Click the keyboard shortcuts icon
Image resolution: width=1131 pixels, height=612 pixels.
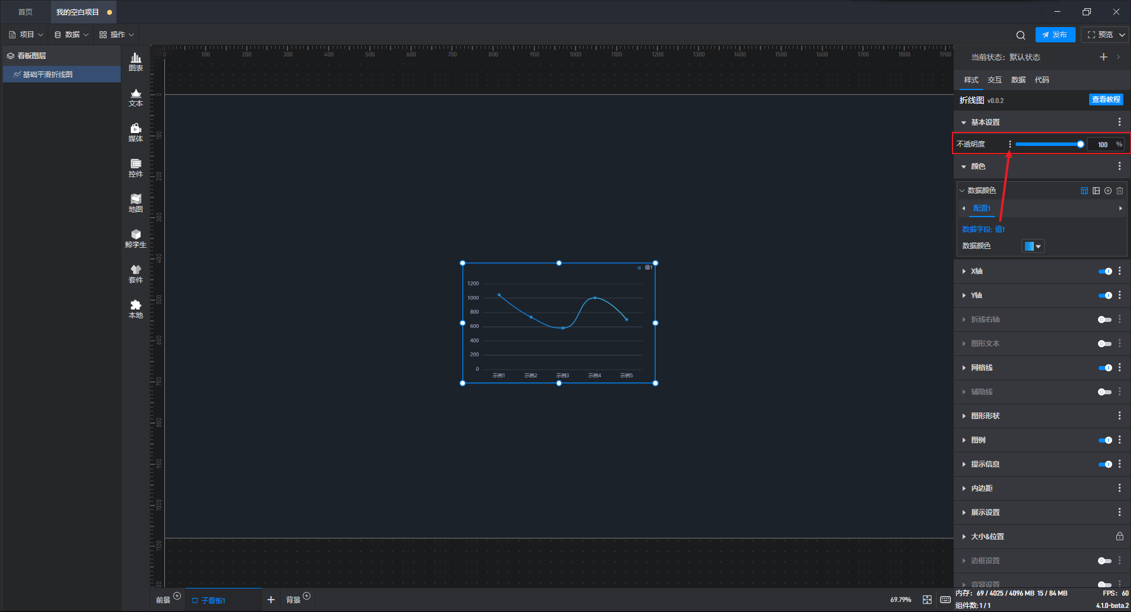pyautogui.click(x=945, y=600)
